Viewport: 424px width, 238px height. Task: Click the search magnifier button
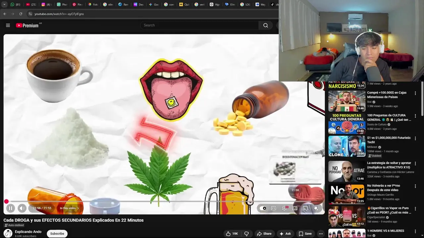[266, 25]
